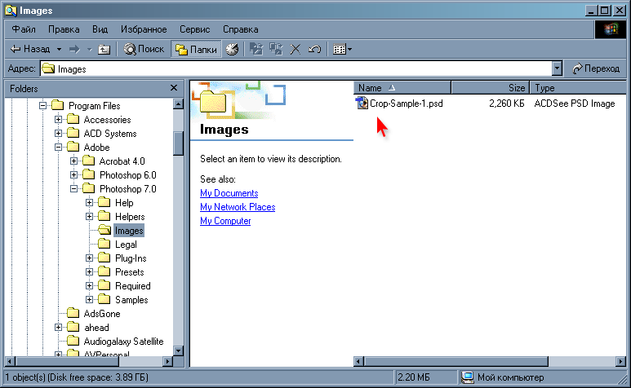Viewport: 631px width, 388px height.
Task: Toggle the Папки folders pane button
Action: [x=197, y=50]
